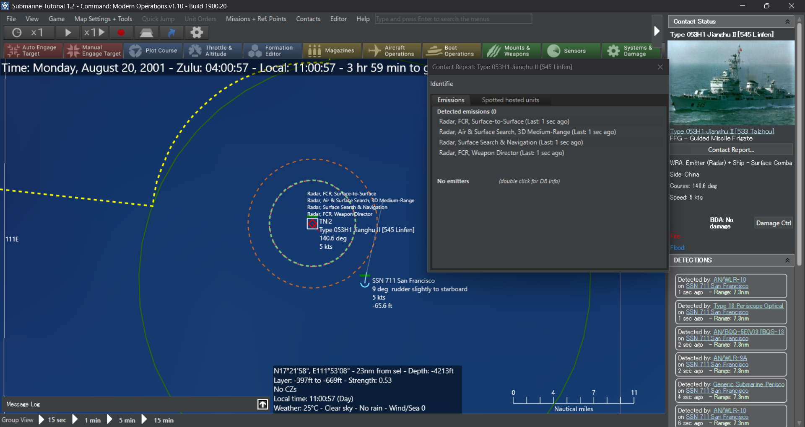The width and height of the screenshot is (805, 427).
Task: Open the Missions + Ref. Points menu
Action: pyautogui.click(x=256, y=19)
